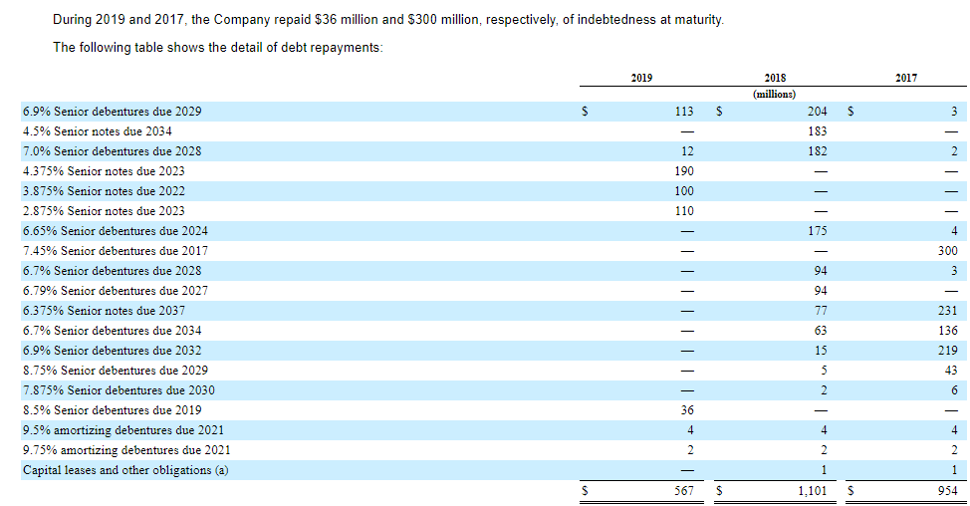The width and height of the screenshot is (970, 506).
Task: Click the (millions) unit label
Action: (775, 94)
